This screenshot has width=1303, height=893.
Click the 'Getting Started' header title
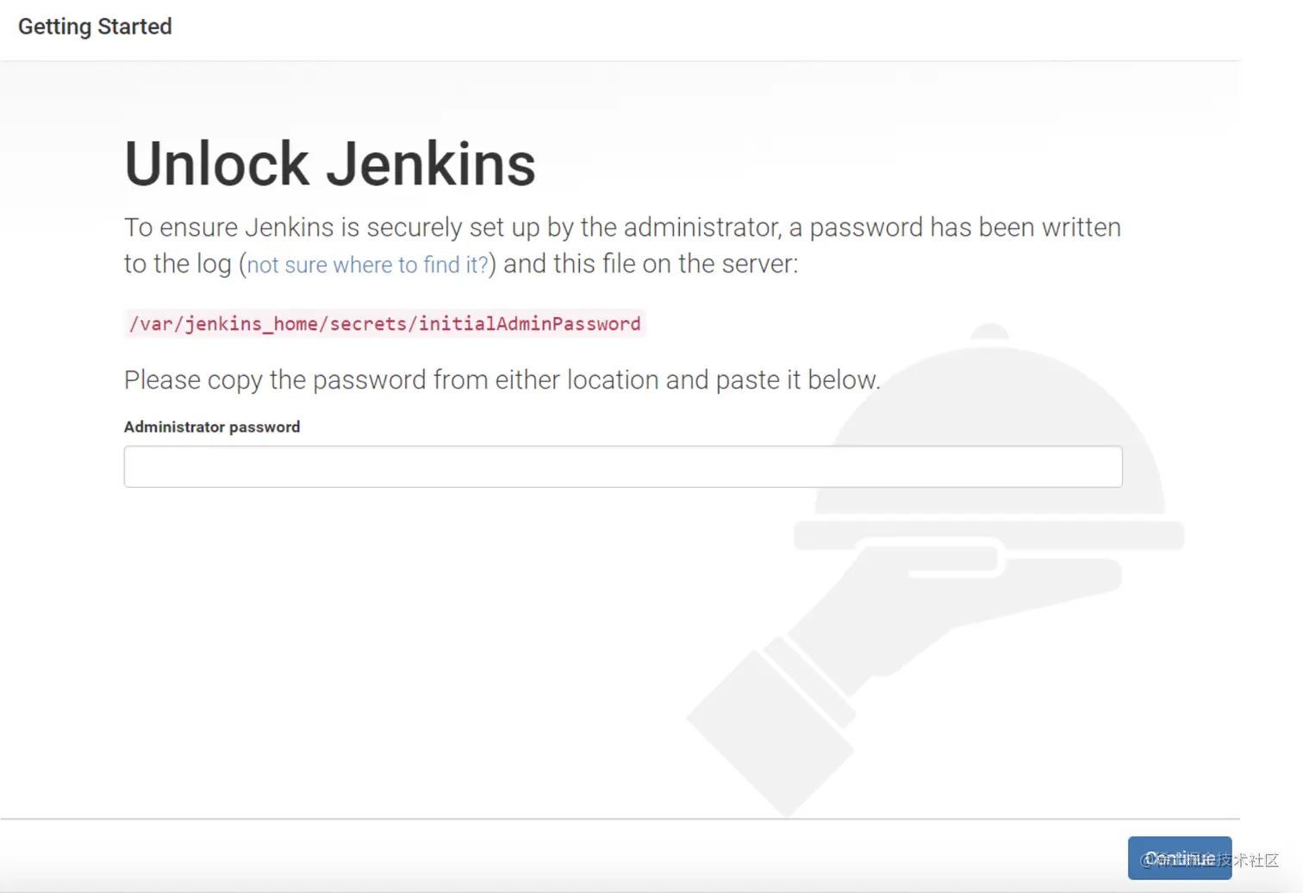coord(95,27)
